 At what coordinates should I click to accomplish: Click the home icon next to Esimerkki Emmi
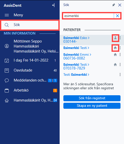[x=115, y=55]
